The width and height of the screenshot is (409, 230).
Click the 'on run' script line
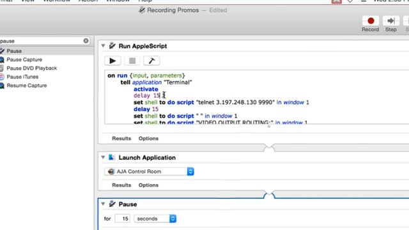click(x=146, y=75)
